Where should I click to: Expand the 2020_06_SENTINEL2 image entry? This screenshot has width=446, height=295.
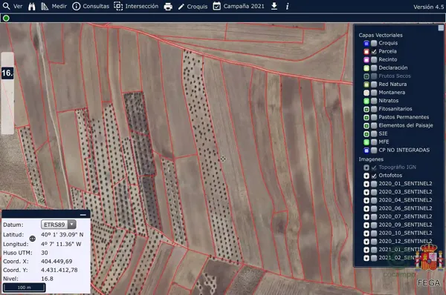coord(366,208)
